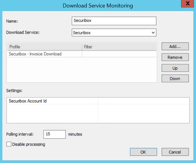Image resolution: width=196 pixels, height=163 pixels.
Task: Select the Securibox Account Id setting row
Action: pyautogui.click(x=98, y=101)
